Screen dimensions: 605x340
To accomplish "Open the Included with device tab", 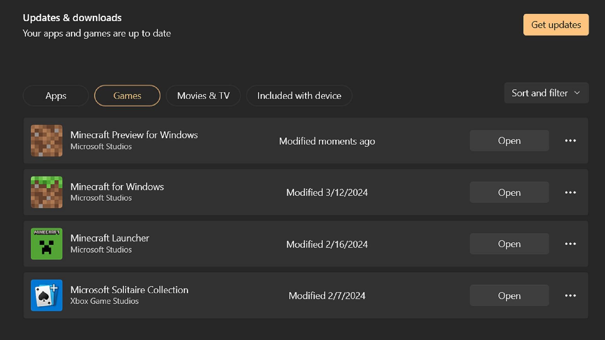I will 299,96.
